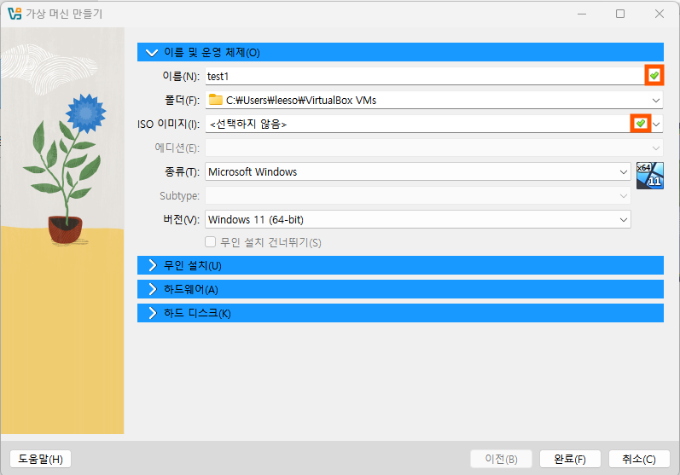Open the type dropdown showing Microsoft Windows
This screenshot has width=680, height=475.
point(417,171)
